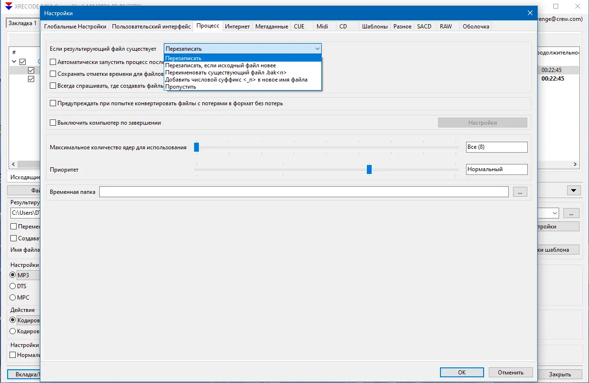Open the Шаблоны tab
Screen dimensions: 589x383
click(375, 27)
